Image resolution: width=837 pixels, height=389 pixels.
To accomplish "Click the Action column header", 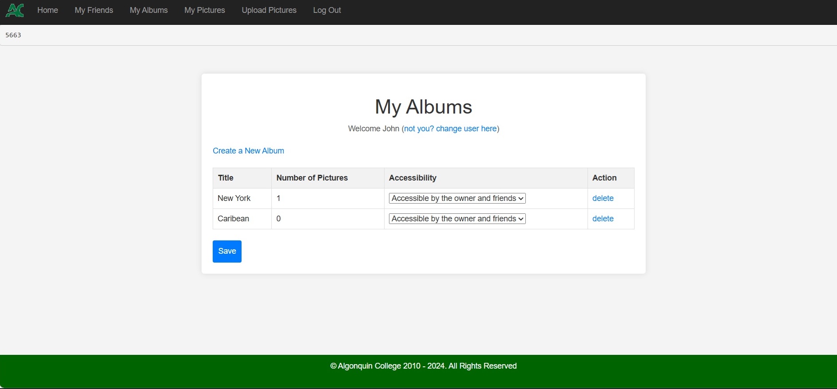I will pos(604,178).
